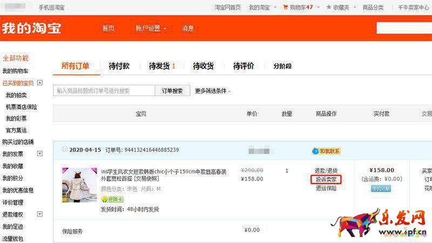Switch to the 待评价 tab
This screenshot has height=243, width=432.
tap(244, 66)
